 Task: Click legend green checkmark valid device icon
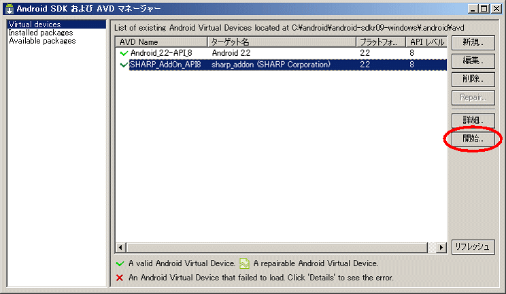(120, 263)
